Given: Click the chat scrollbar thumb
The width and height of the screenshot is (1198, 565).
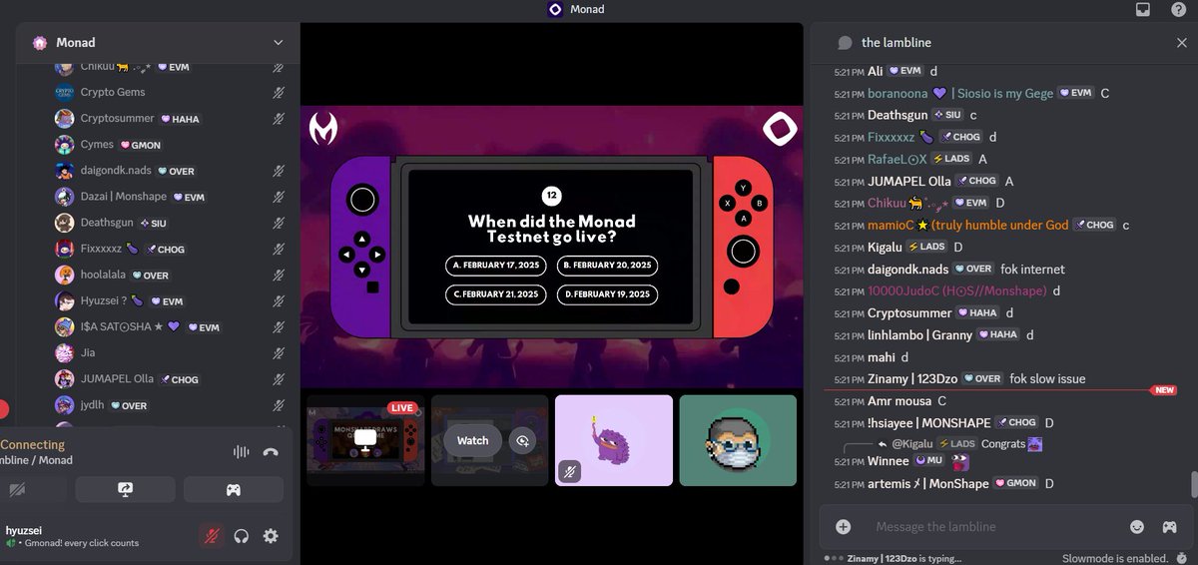Looking at the screenshot, I should 1193,484.
